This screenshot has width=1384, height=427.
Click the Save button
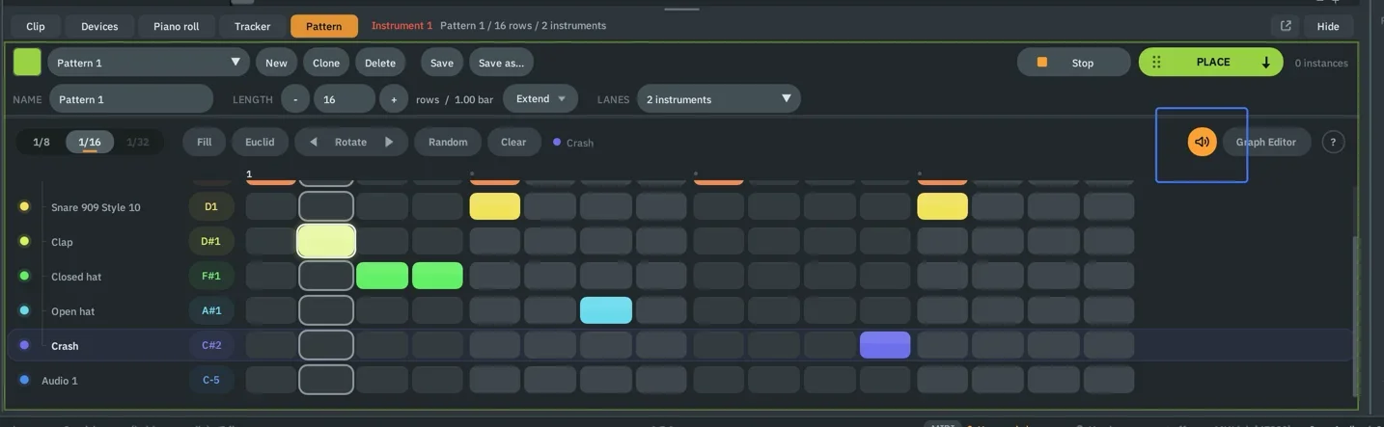coord(442,63)
